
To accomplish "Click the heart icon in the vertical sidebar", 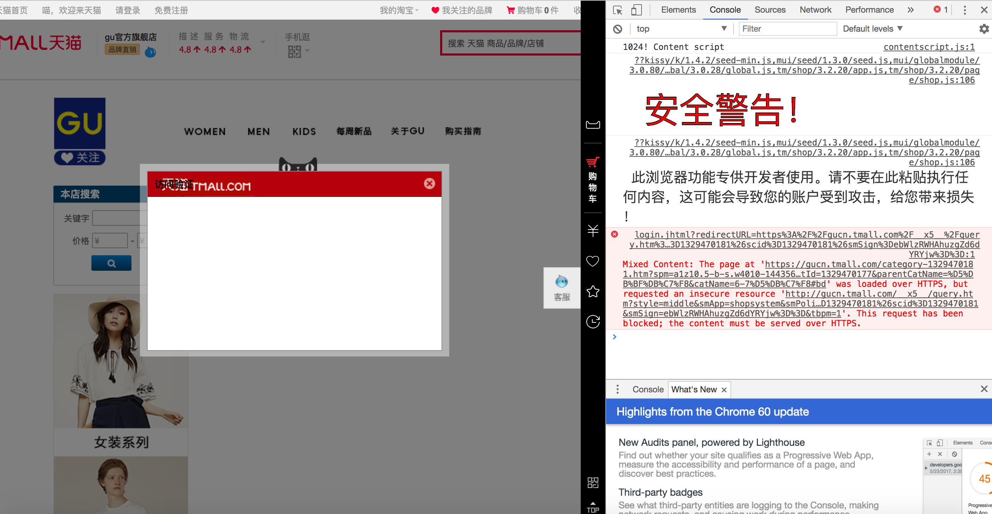I will pos(592,261).
